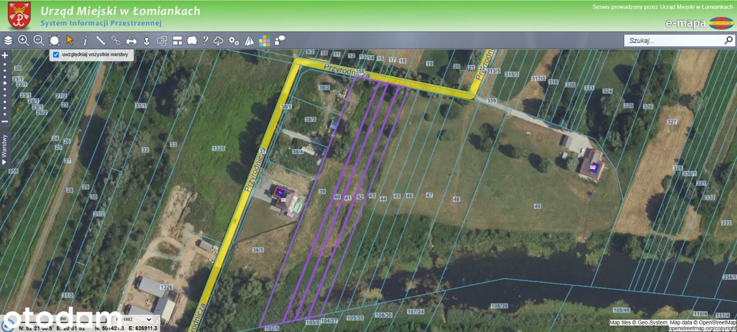This screenshot has width=737, height=332.
Task: Click parcel label 31/3 on map
Action: pyautogui.click(x=67, y=295)
